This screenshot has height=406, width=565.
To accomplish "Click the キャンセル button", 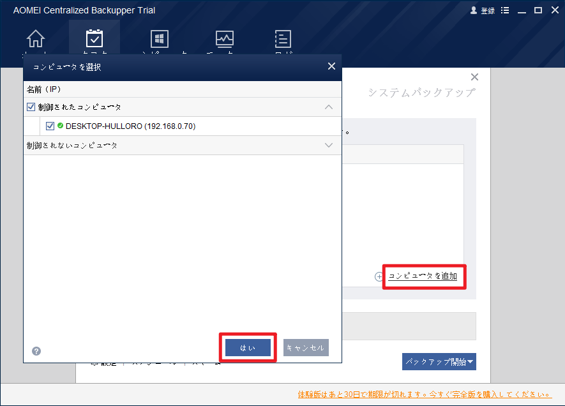I will click(306, 348).
